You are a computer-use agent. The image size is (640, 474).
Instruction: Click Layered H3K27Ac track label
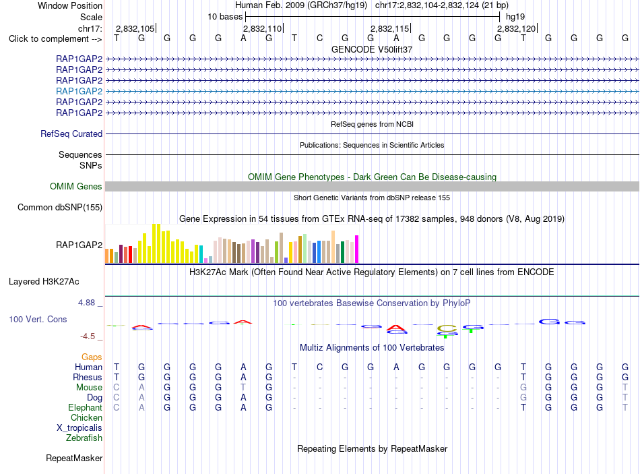click(44, 282)
